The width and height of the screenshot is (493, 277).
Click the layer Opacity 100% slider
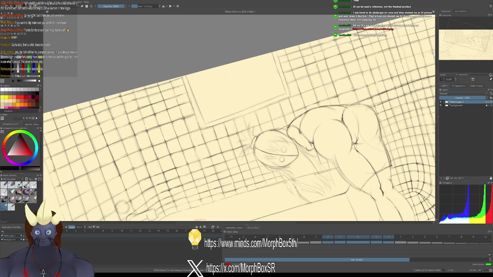point(463,98)
